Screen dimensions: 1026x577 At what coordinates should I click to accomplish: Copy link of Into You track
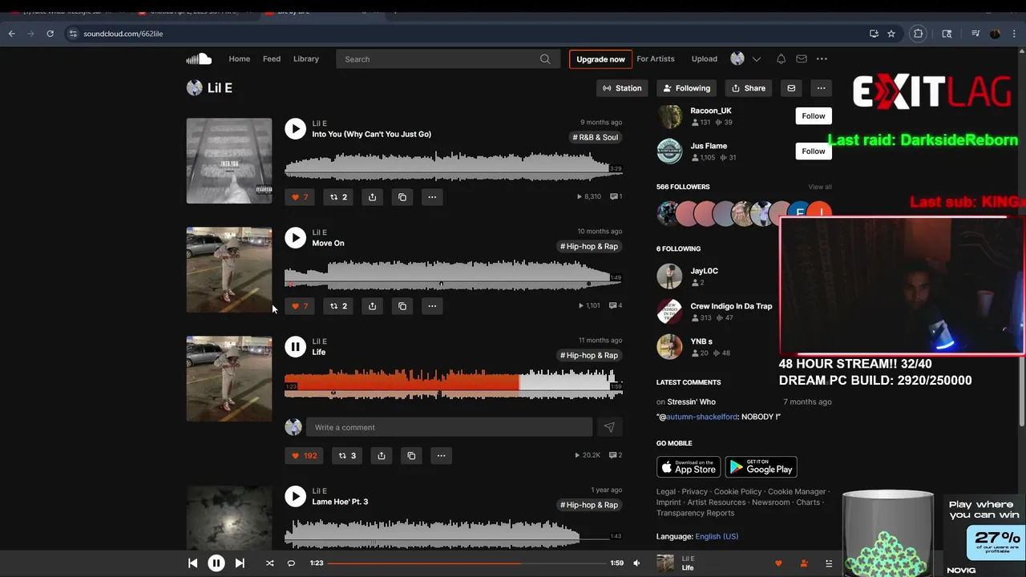coord(402,197)
